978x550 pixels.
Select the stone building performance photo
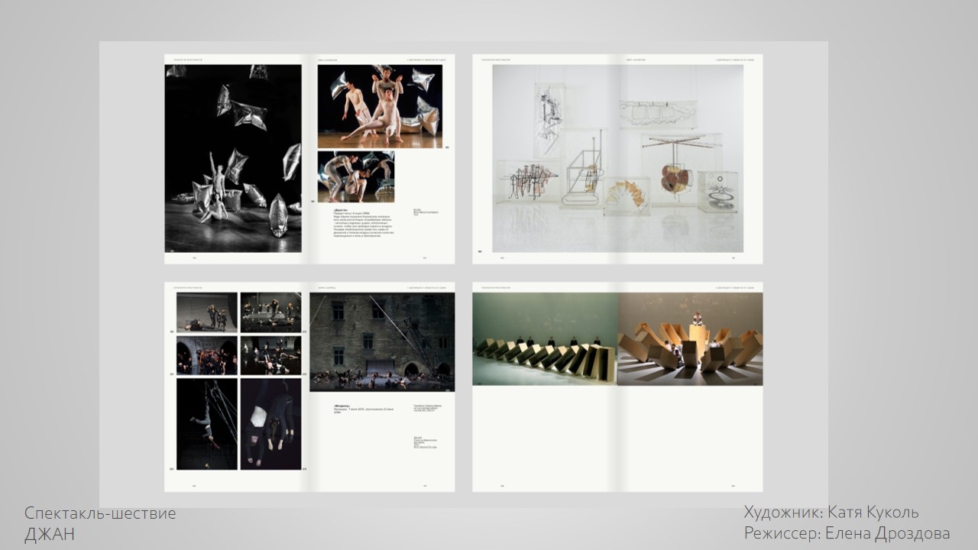pyautogui.click(x=382, y=342)
